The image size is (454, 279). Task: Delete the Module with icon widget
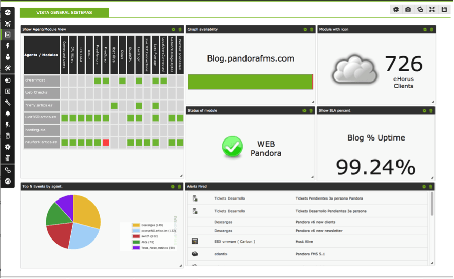tap(431, 30)
